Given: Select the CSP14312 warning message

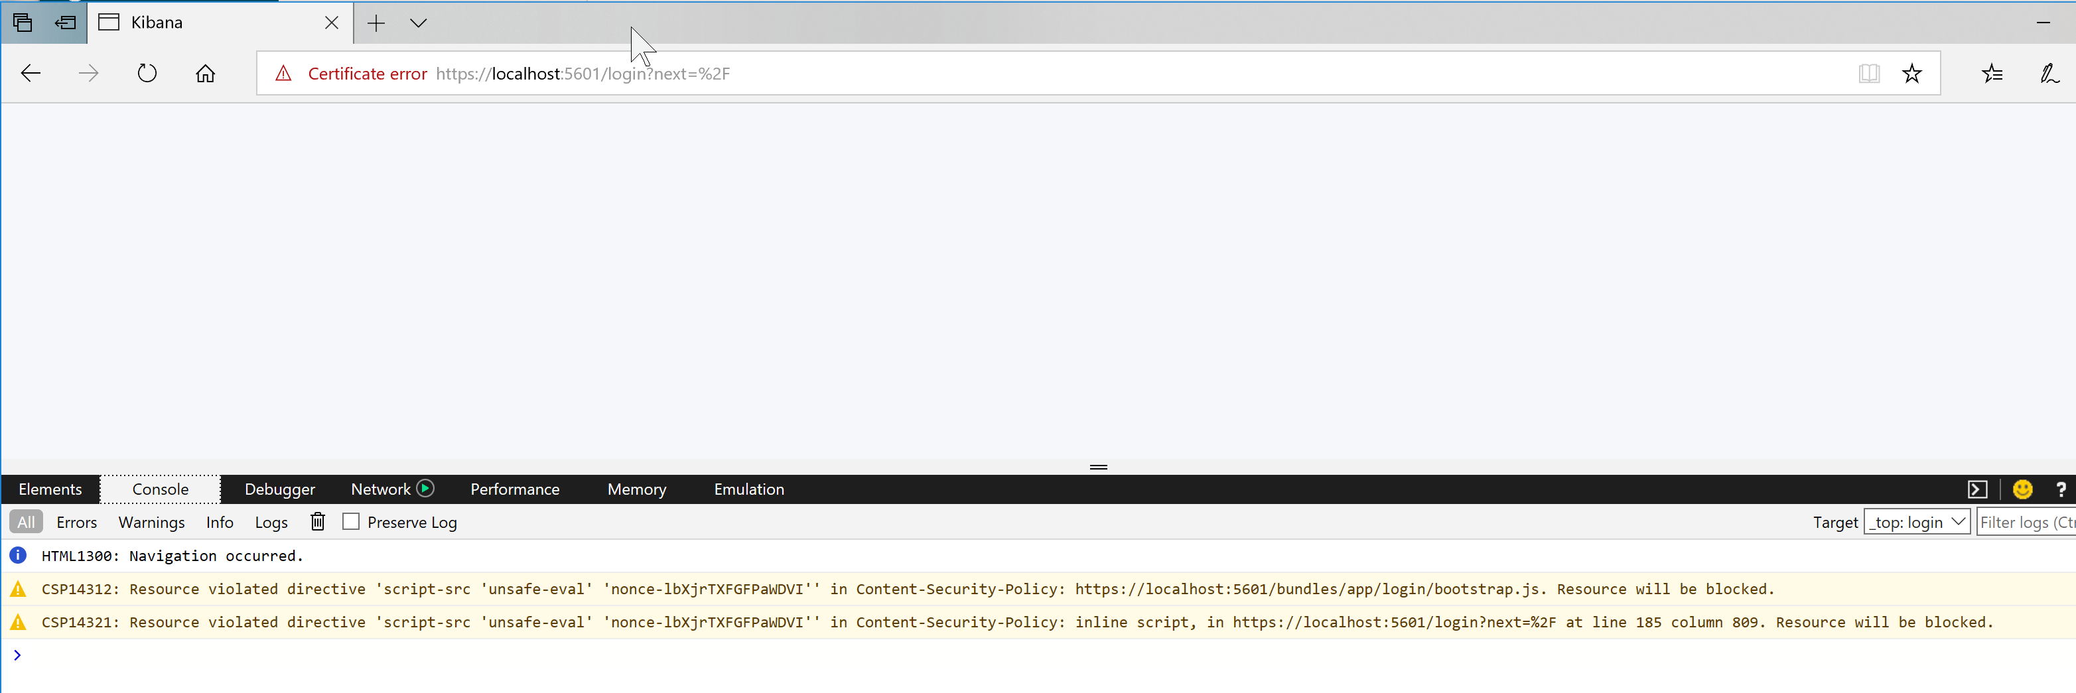Looking at the screenshot, I should [x=908, y=589].
